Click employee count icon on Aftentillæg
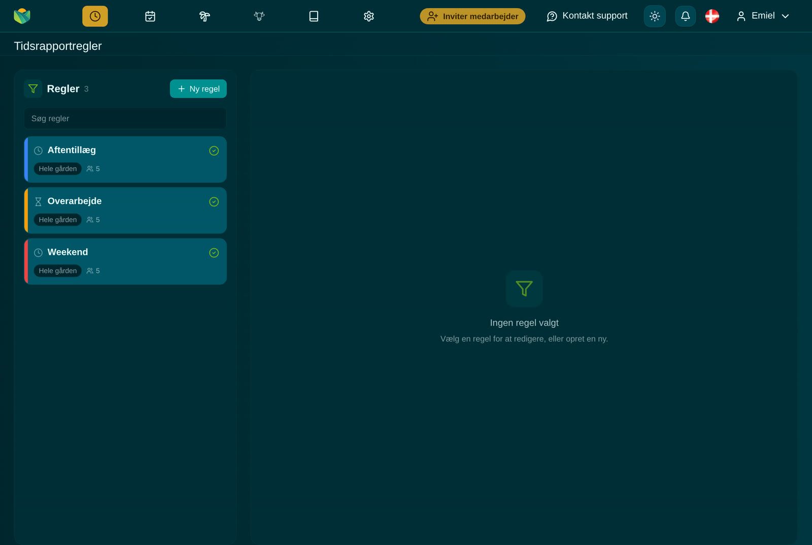 click(x=90, y=169)
